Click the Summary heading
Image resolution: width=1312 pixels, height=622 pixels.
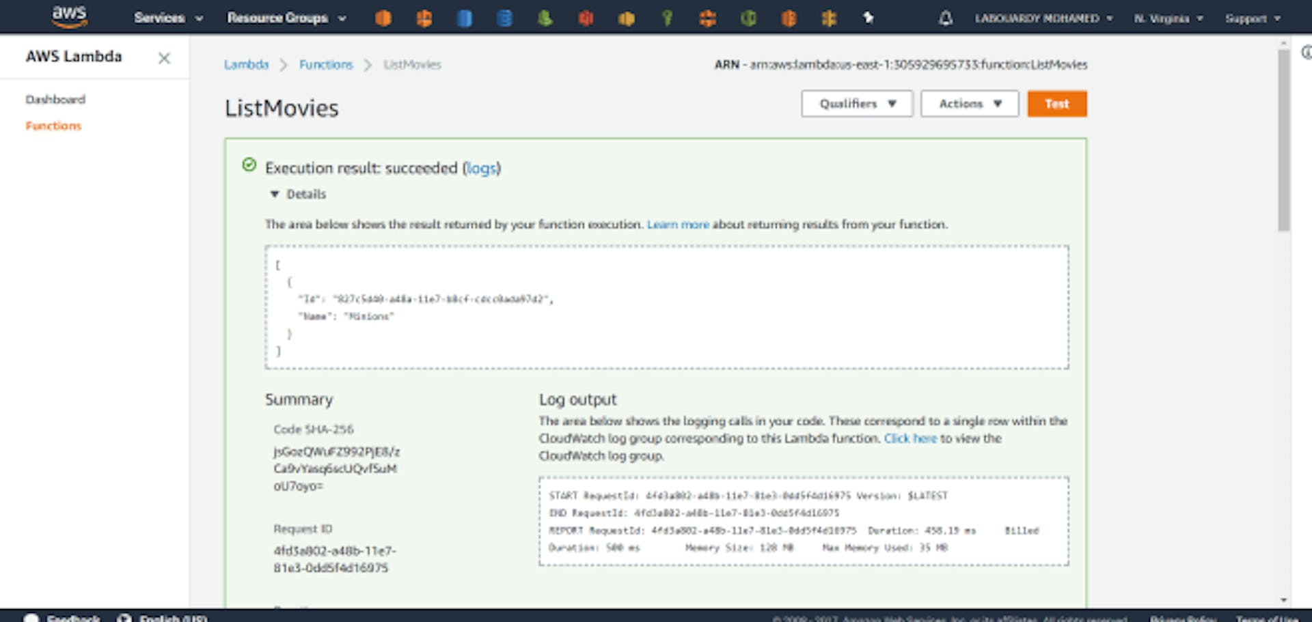tap(299, 399)
